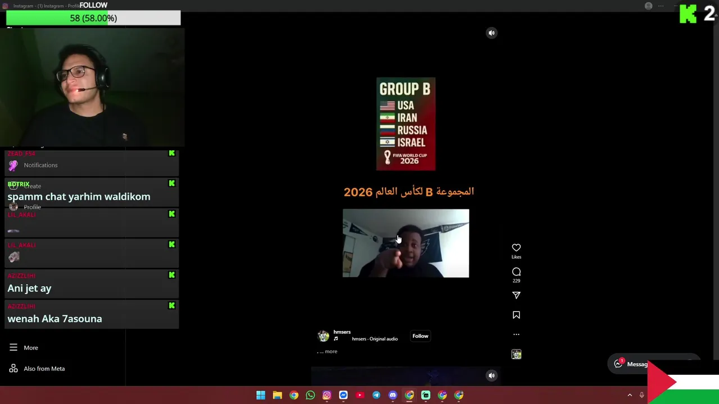Screen dimensions: 719x404
Task: Open hmsers - Original audio link
Action: [375, 339]
